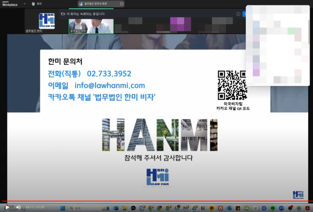313x212 pixels.
Task: Open the Windows Start menu
Action: click(x=63, y=208)
